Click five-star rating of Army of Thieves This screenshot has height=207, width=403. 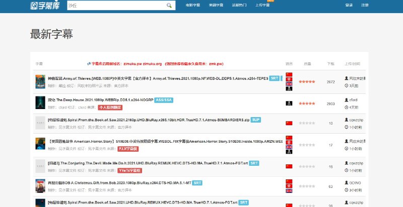point(307,81)
